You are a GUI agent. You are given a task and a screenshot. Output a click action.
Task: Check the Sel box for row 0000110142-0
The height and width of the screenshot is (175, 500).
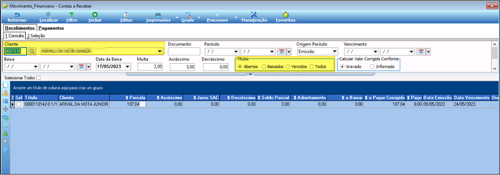pyautogui.click(x=19, y=104)
